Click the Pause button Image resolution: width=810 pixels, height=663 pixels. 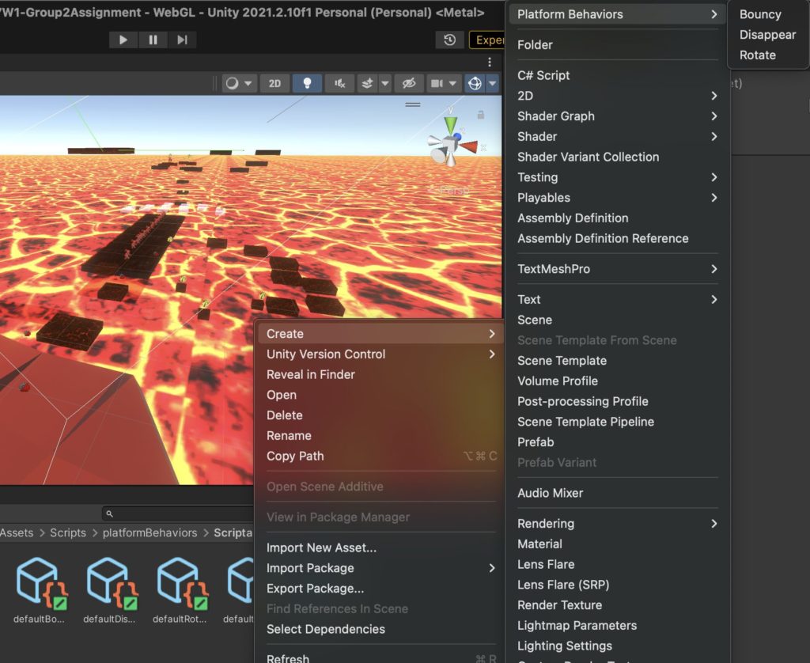[x=153, y=40]
